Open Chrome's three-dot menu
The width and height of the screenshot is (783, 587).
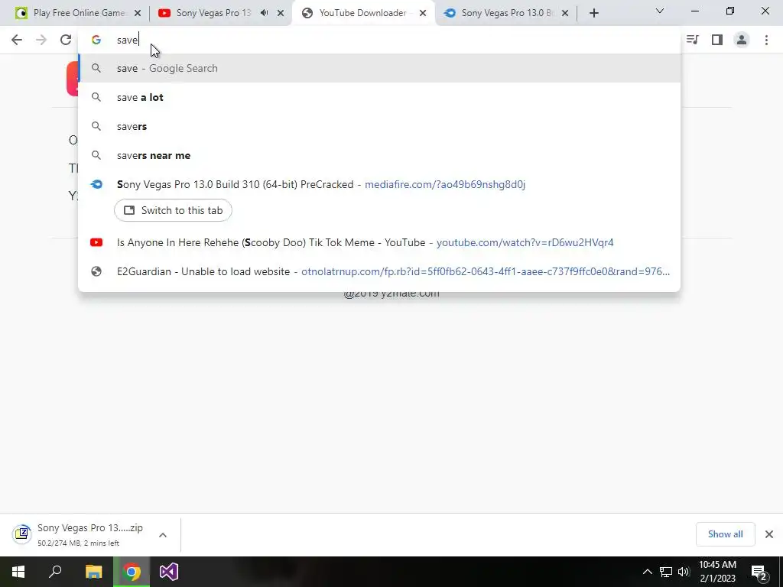click(766, 40)
